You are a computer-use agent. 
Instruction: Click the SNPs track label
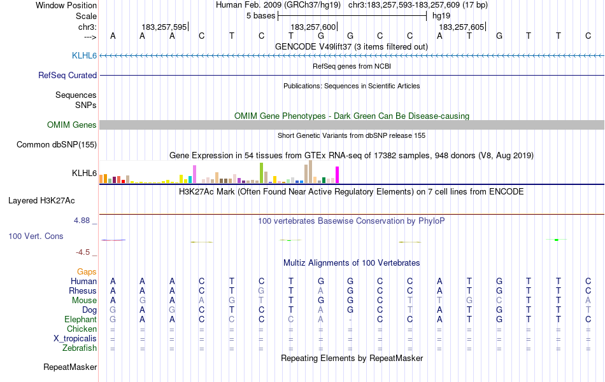point(86,105)
